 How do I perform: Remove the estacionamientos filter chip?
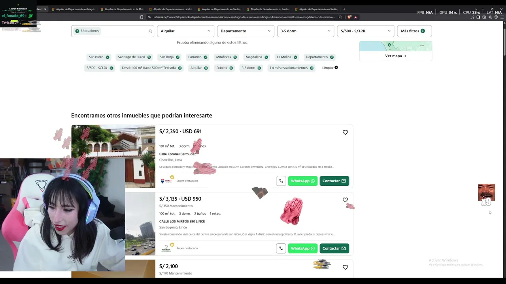[312, 68]
